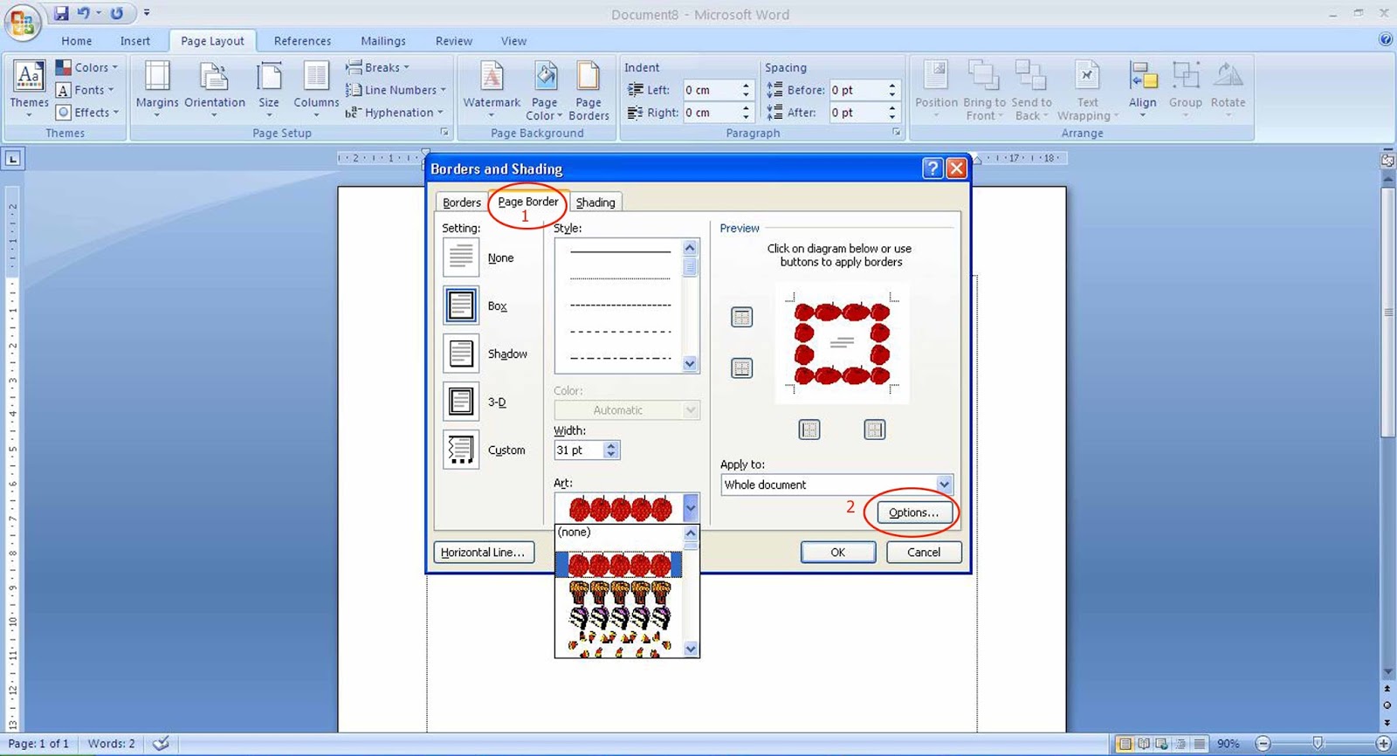Increase the Left indent value
Screen dimensions: 1397x756
click(x=746, y=86)
